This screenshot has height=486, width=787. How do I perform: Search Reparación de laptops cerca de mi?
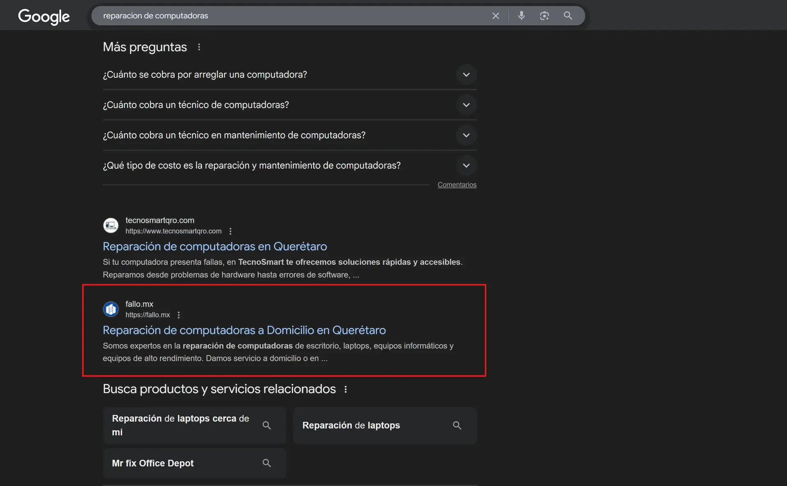pyautogui.click(x=194, y=425)
